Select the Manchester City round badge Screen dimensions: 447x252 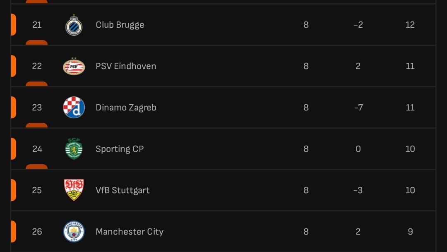click(x=74, y=231)
